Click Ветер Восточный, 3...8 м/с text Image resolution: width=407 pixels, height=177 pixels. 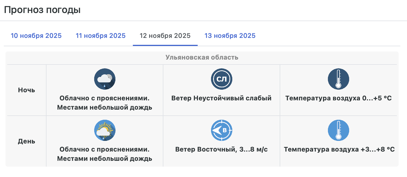pyautogui.click(x=222, y=150)
